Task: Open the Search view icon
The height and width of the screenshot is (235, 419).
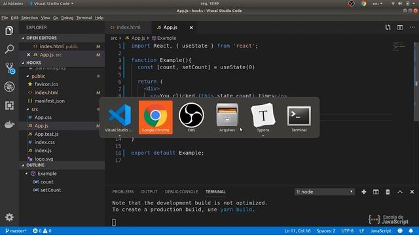Action: [x=9, y=49]
